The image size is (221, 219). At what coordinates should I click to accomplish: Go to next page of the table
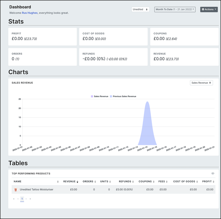click(26, 199)
